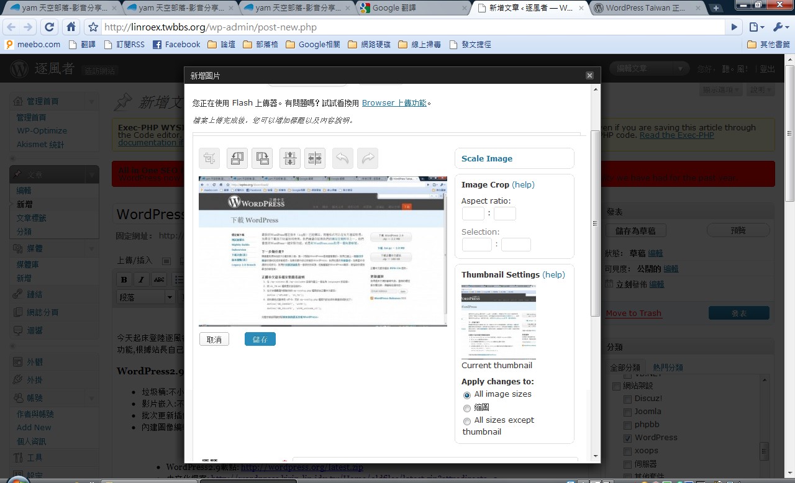
Task: Open the 其他書籤 bookmarks folder
Action: (768, 44)
